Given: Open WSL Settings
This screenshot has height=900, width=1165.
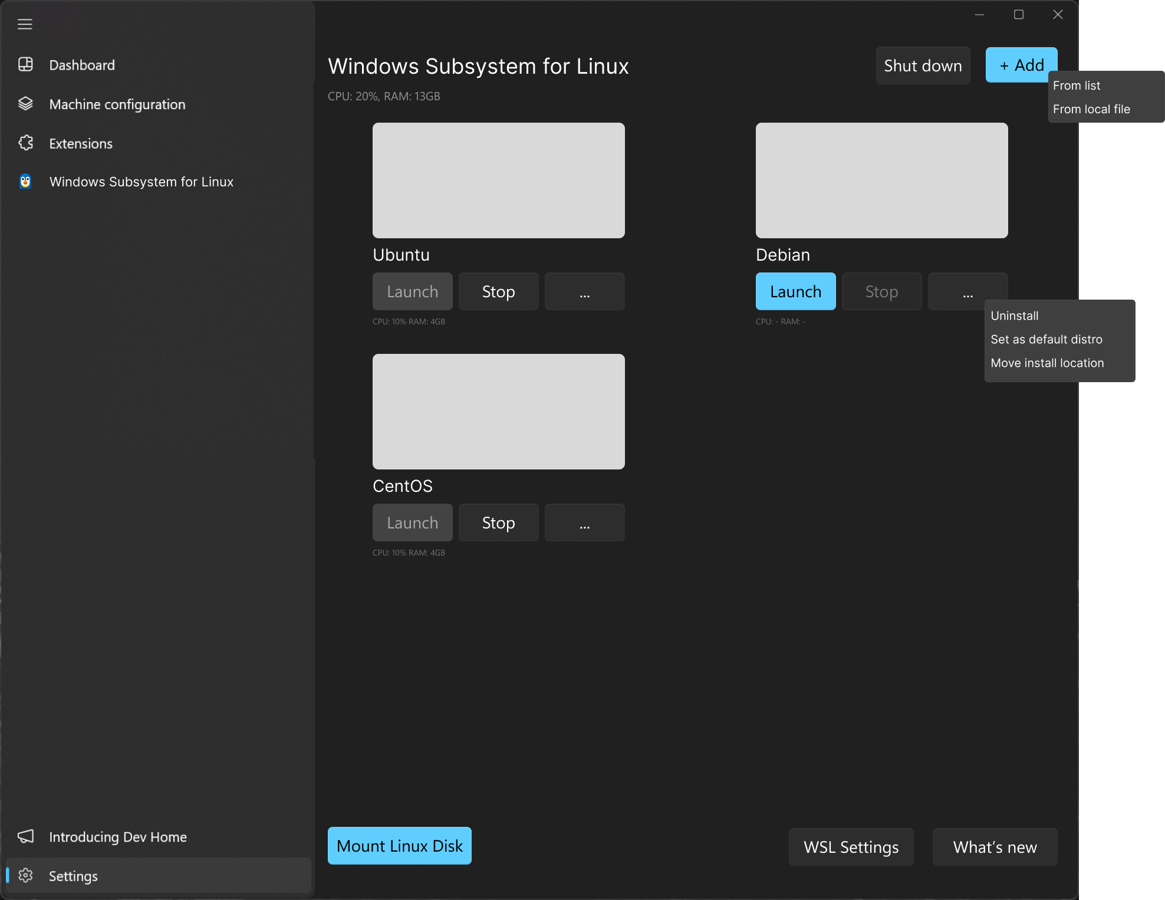Looking at the screenshot, I should (851, 847).
